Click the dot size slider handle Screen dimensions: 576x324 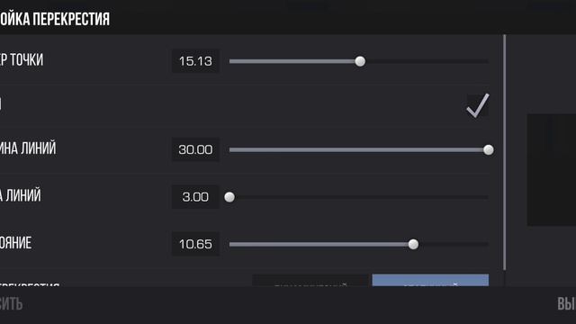pos(360,61)
